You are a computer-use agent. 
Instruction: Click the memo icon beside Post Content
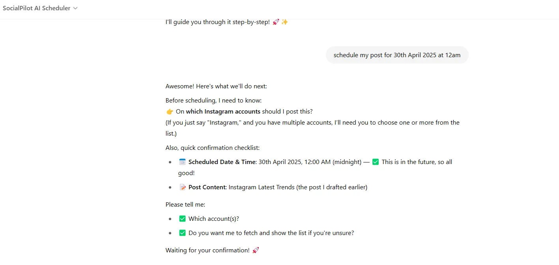tap(182, 187)
